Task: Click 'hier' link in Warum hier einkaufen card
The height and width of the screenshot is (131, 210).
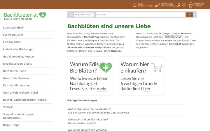Action: tap(147, 89)
